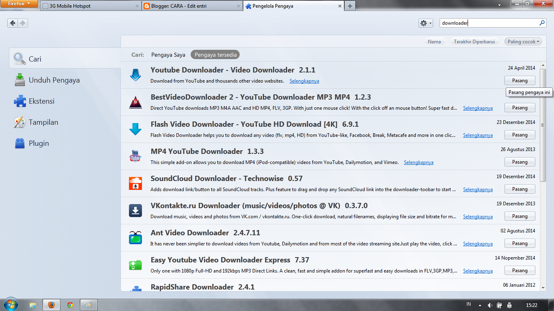Open the Paling cocok sort dropdown
554x311 pixels.
pos(523,41)
